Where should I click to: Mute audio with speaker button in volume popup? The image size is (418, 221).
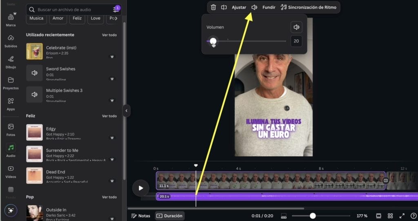tap(296, 27)
